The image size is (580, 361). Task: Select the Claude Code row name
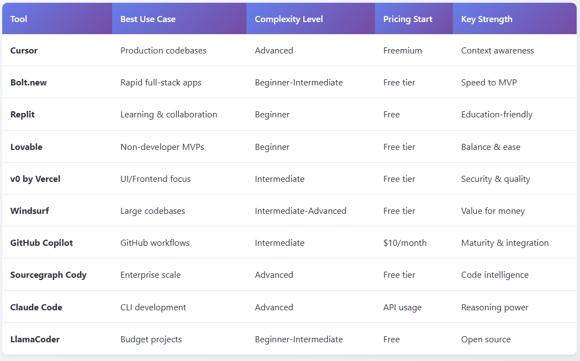pos(36,308)
